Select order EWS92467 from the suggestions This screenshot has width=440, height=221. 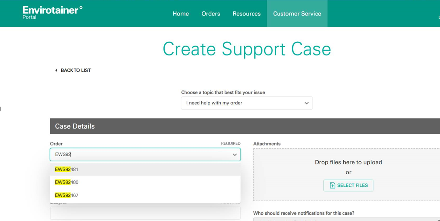pyautogui.click(x=145, y=195)
